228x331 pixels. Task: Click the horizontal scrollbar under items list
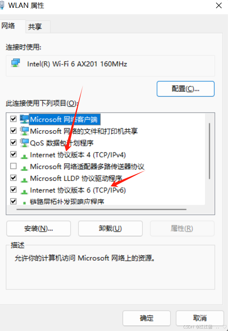[x=101, y=209]
